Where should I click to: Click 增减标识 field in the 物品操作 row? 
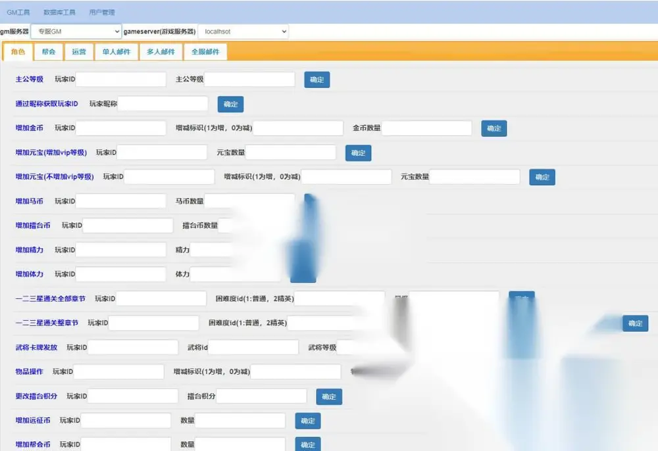295,371
